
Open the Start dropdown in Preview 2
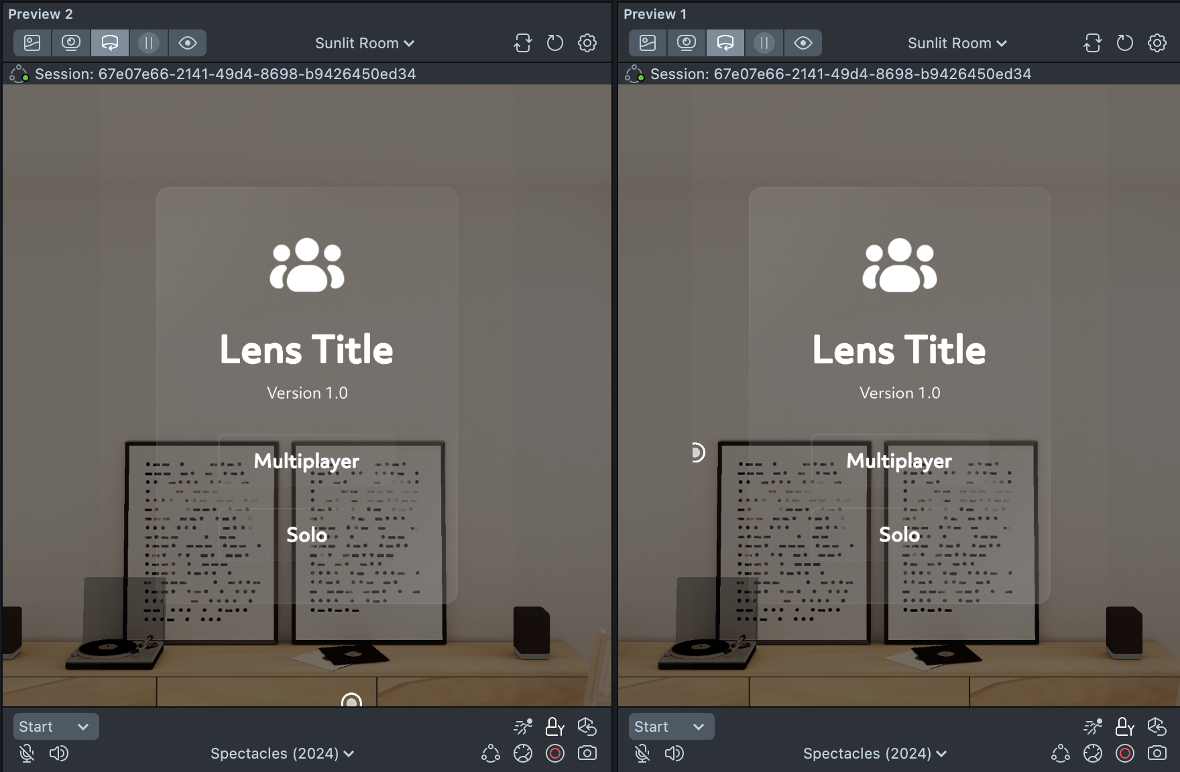(55, 726)
